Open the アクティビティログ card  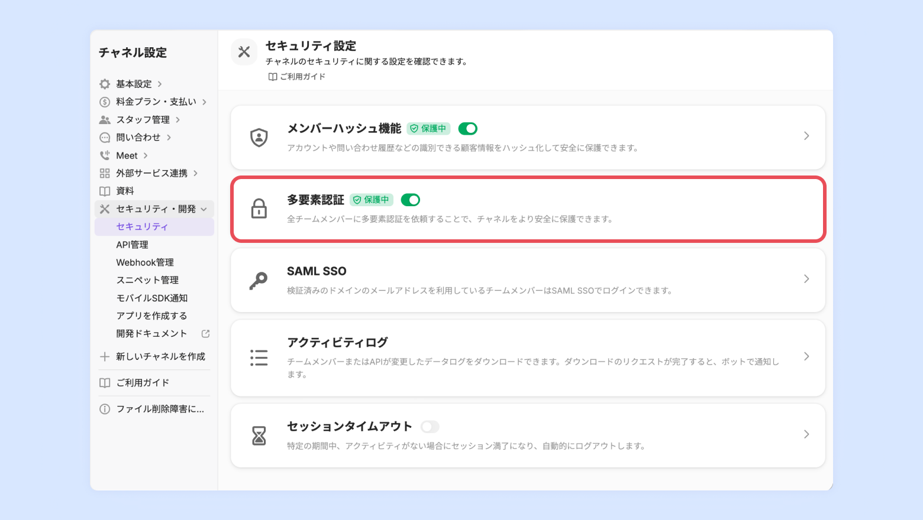coord(528,358)
